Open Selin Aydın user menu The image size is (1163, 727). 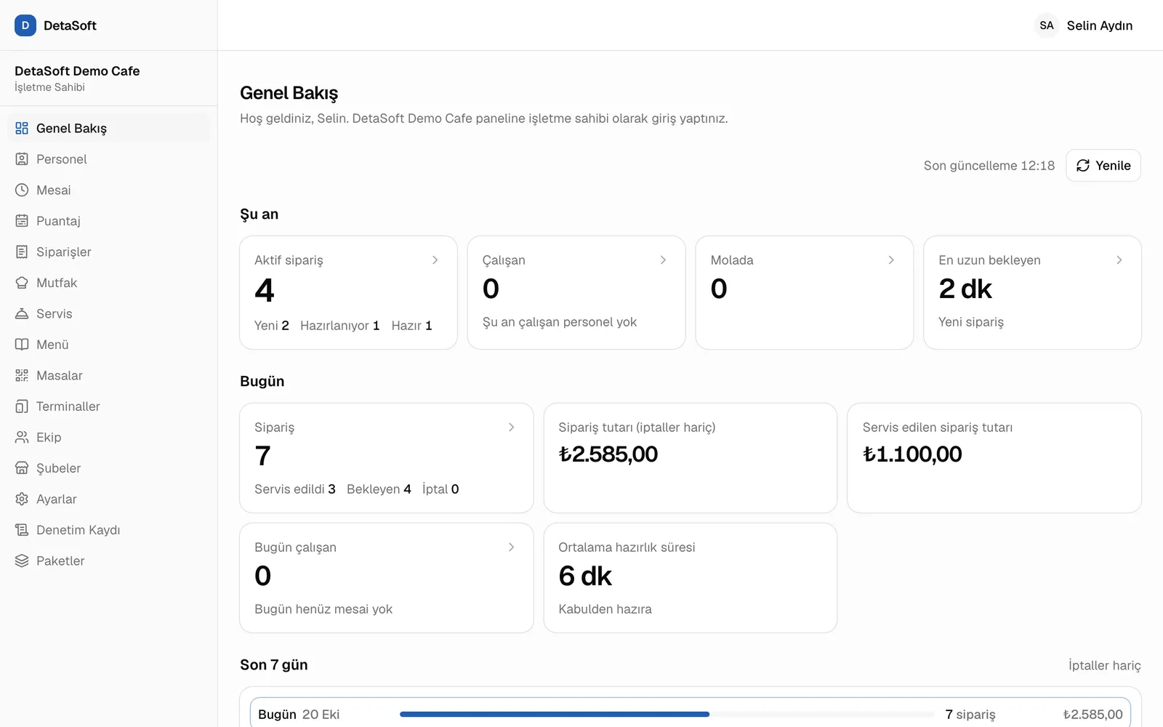[1084, 25]
